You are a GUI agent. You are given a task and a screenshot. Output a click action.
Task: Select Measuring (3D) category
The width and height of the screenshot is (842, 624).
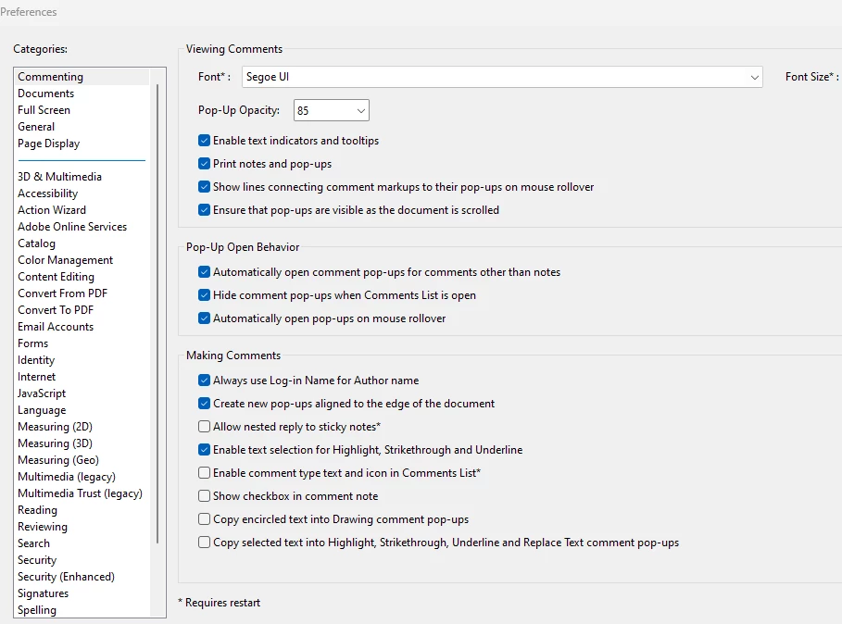[82, 443]
